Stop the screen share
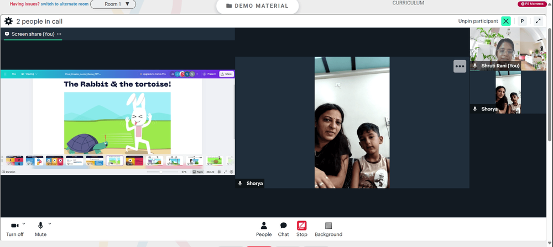 (x=301, y=229)
